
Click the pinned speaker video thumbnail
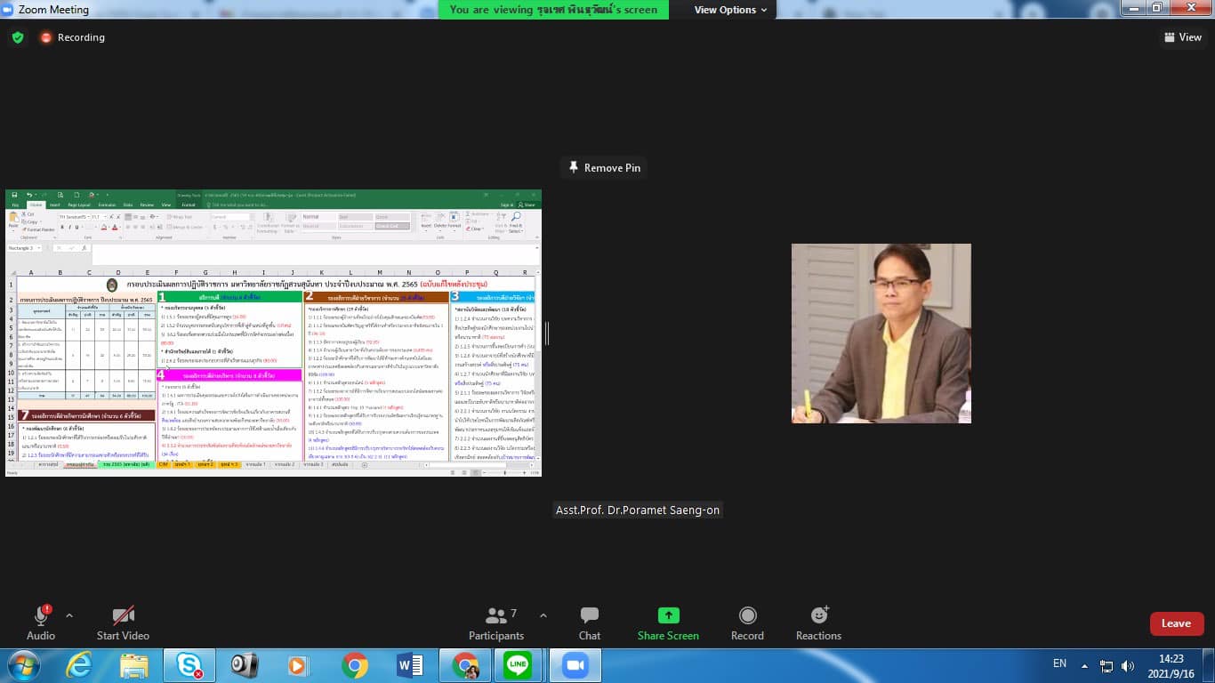point(881,333)
